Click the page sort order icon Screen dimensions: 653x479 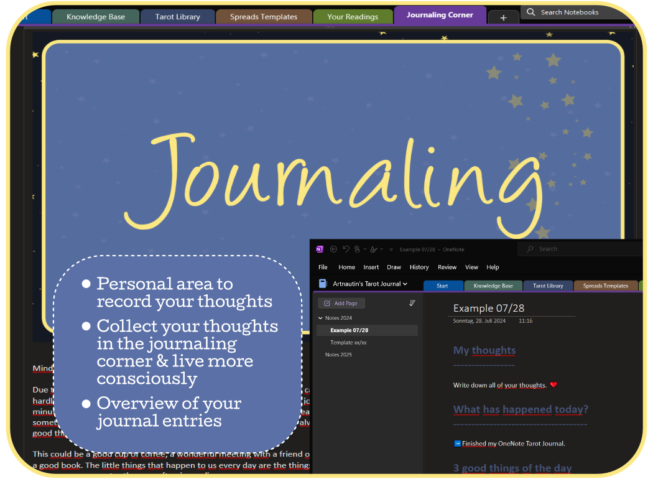click(412, 302)
